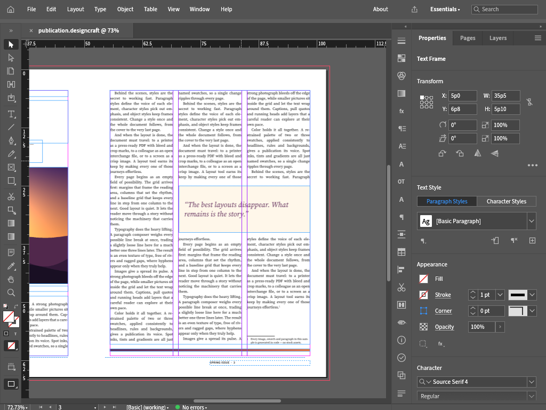Reset default fill and stroke icon

coord(5,306)
